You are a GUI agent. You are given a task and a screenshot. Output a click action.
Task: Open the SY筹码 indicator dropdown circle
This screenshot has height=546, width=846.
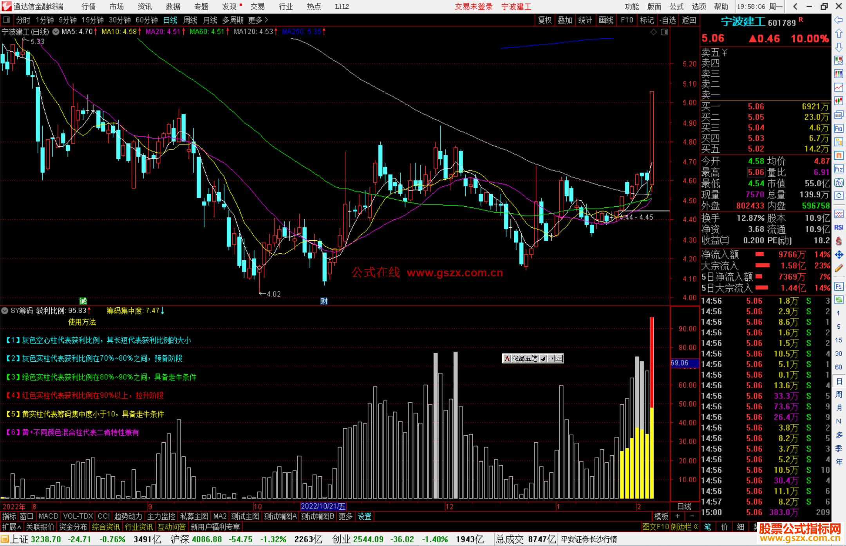tap(5, 311)
